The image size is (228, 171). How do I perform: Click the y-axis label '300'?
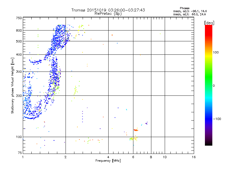pyautogui.click(x=19, y=72)
